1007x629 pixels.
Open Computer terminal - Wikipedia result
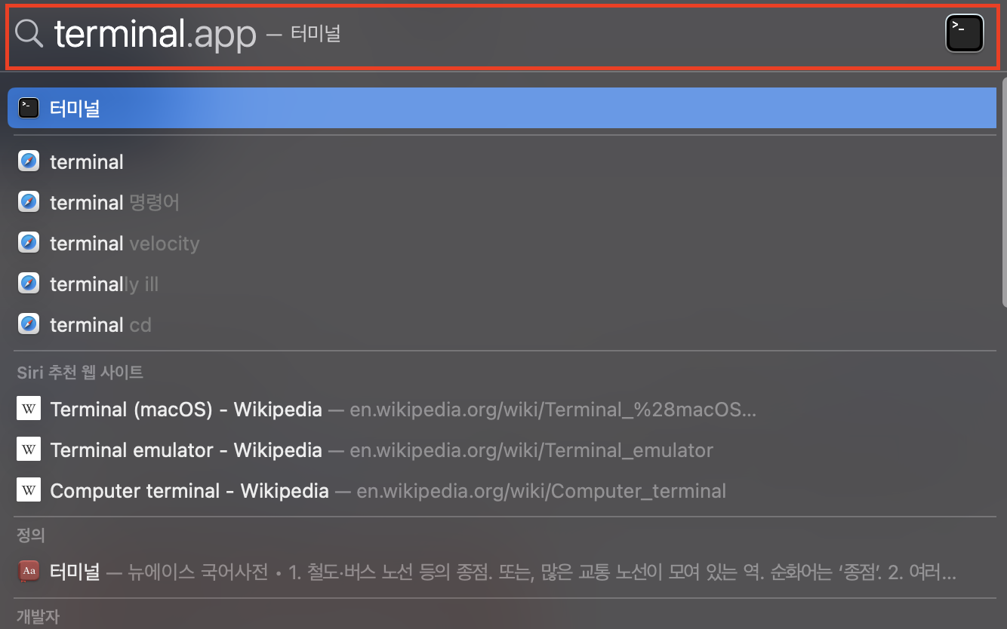coord(502,491)
